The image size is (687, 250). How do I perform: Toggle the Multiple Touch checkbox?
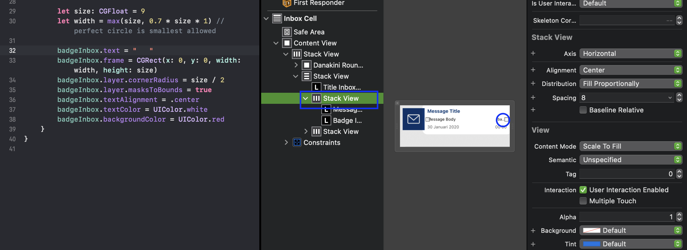point(583,201)
